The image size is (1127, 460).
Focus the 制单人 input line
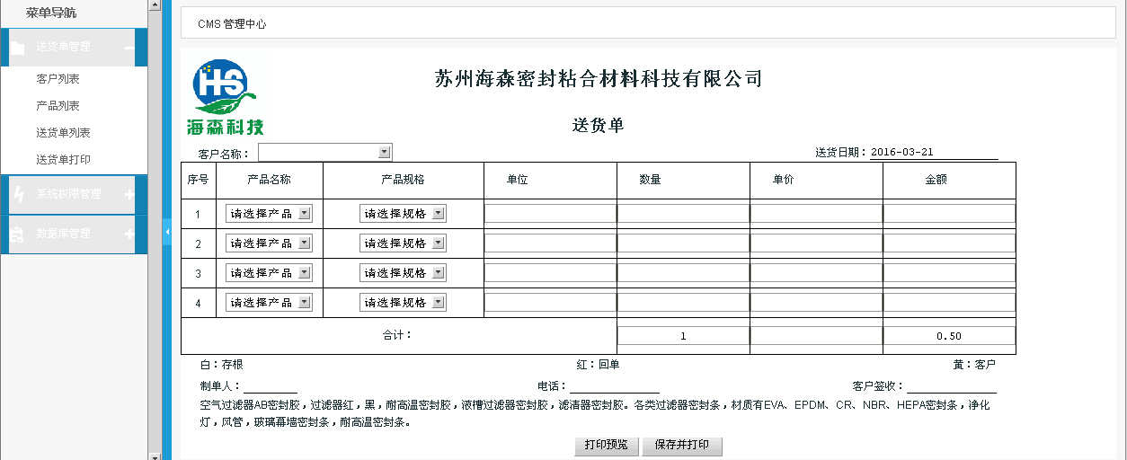(270, 386)
